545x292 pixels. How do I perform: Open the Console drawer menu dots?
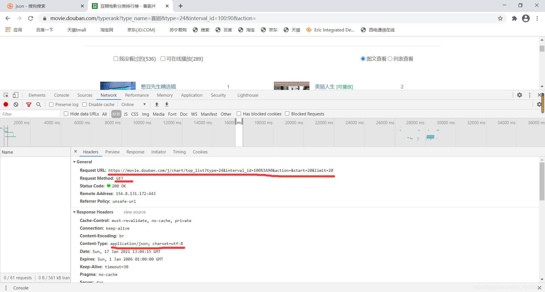click(6, 288)
